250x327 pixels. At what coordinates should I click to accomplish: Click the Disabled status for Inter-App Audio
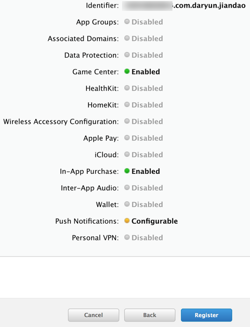click(147, 188)
